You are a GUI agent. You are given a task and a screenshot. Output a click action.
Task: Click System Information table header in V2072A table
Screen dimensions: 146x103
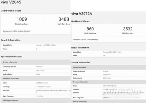coord(80,67)
